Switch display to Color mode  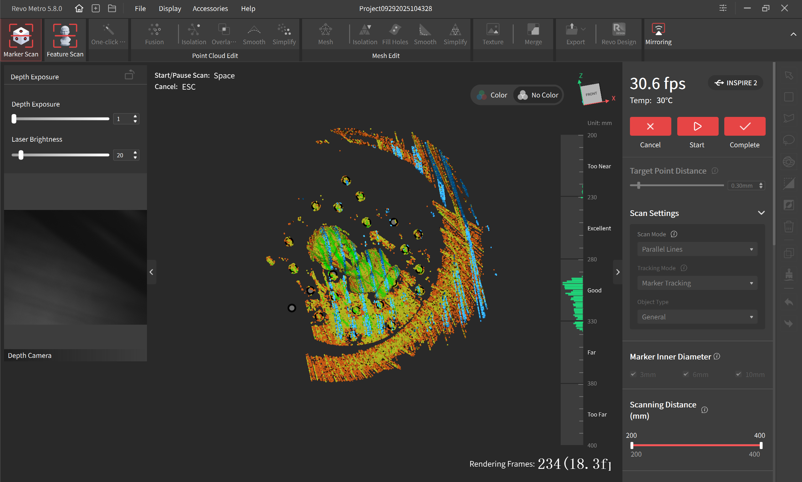(492, 95)
